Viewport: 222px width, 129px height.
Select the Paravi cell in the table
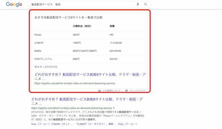pos(38,35)
